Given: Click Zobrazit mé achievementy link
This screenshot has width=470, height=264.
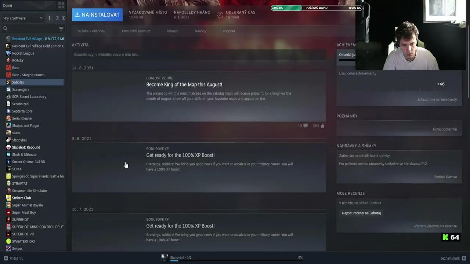Looking at the screenshot, I should [437, 100].
